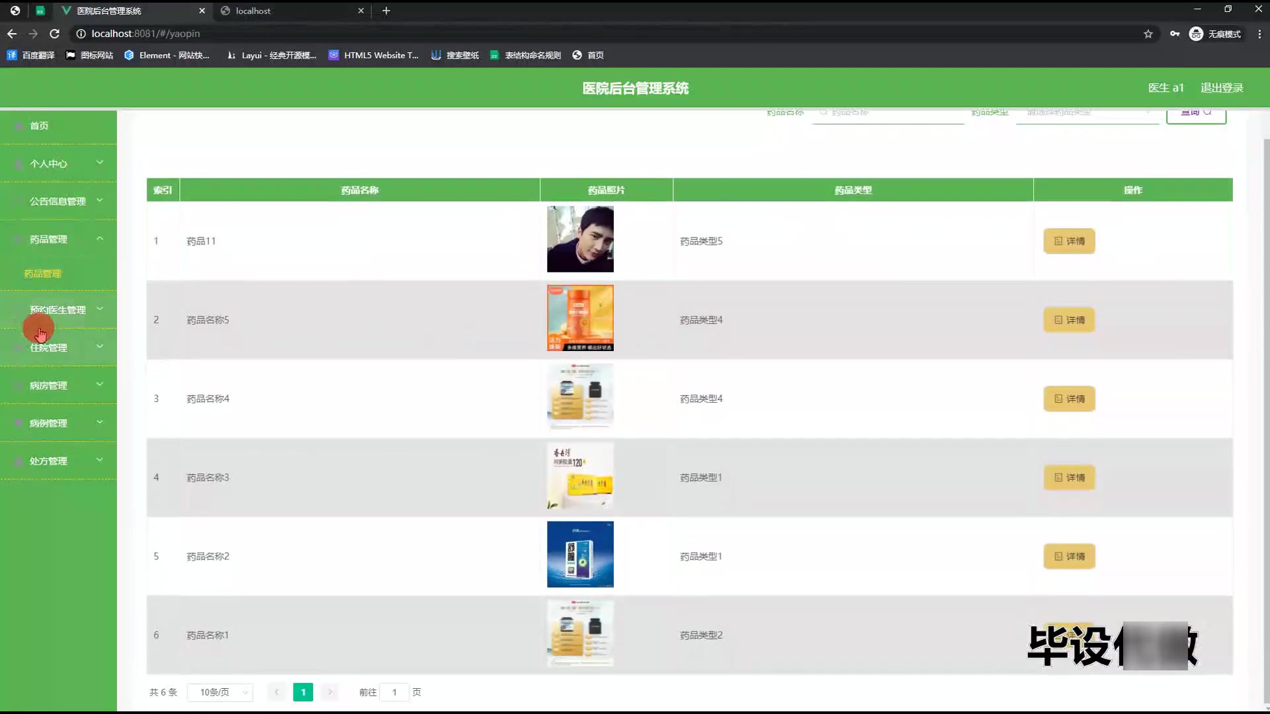The image size is (1270, 714).
Task: Click 退出登录 link in header
Action: 1222,88
